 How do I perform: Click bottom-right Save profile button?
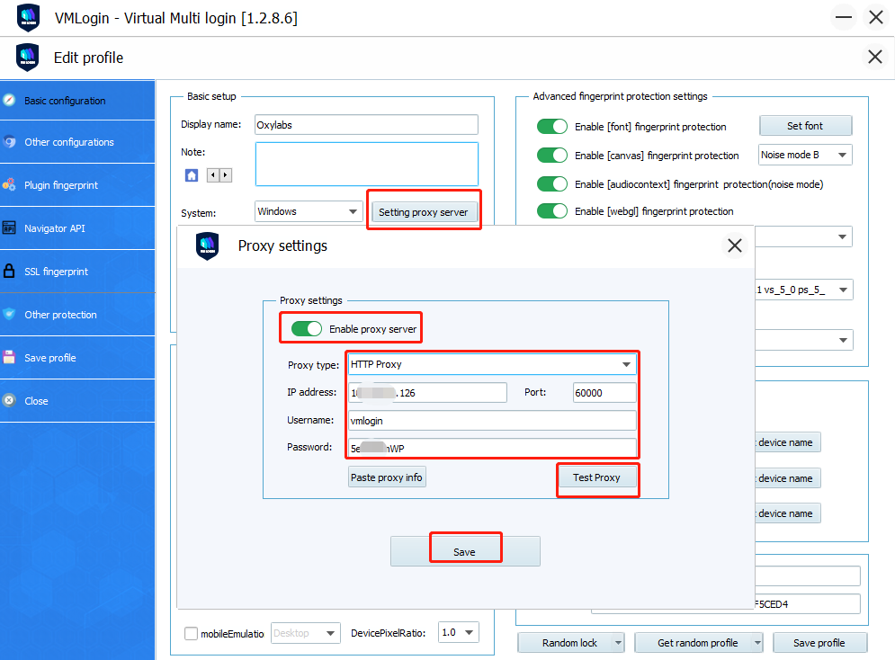tap(819, 643)
